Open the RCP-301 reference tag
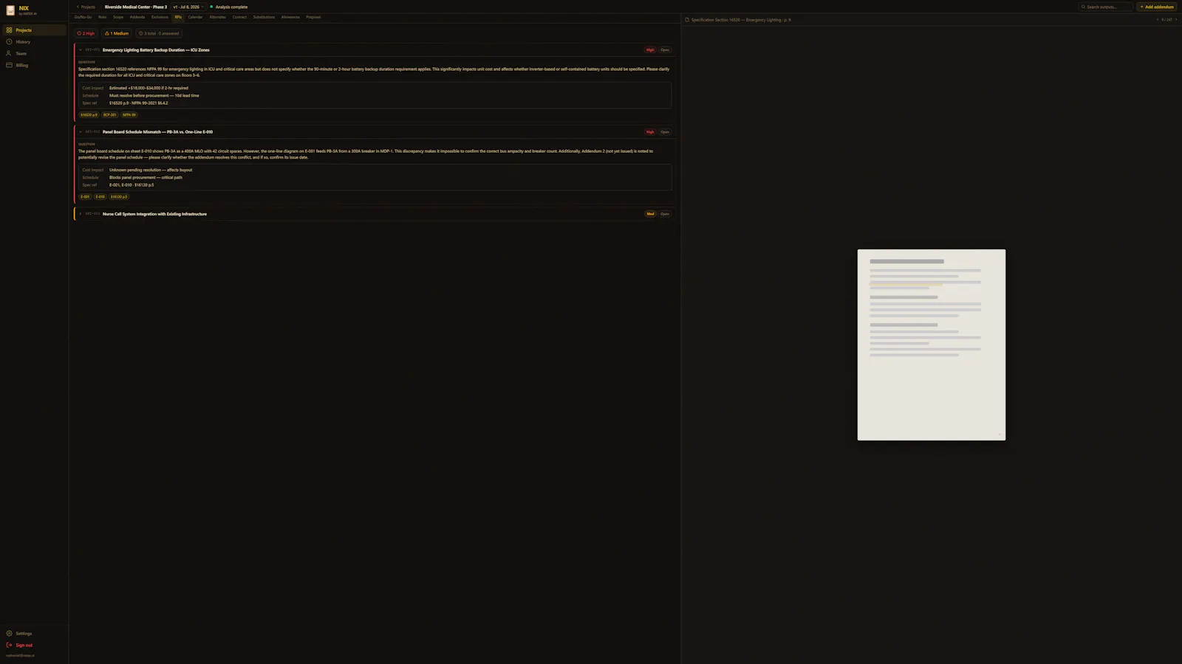The width and height of the screenshot is (1182, 664). click(109, 115)
